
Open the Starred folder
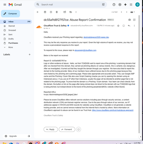[x=16, y=26]
